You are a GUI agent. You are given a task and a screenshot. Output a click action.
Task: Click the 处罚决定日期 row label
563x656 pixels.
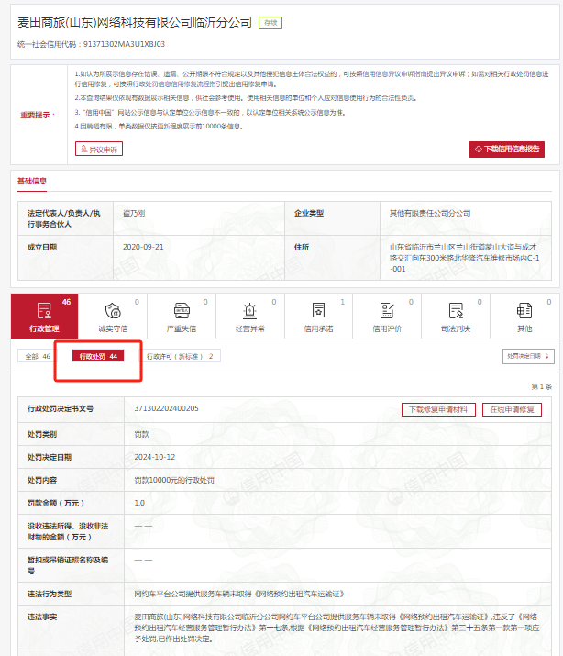50,457
